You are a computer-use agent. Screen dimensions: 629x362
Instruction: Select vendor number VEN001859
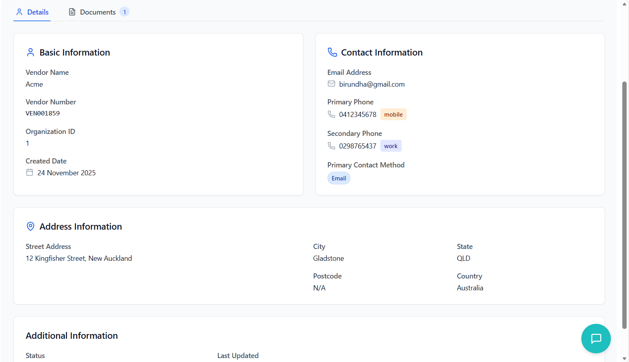click(x=43, y=113)
